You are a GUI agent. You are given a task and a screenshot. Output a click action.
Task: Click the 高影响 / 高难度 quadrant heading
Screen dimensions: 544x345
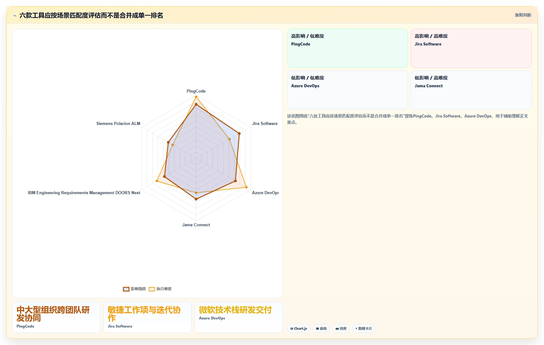click(431, 36)
